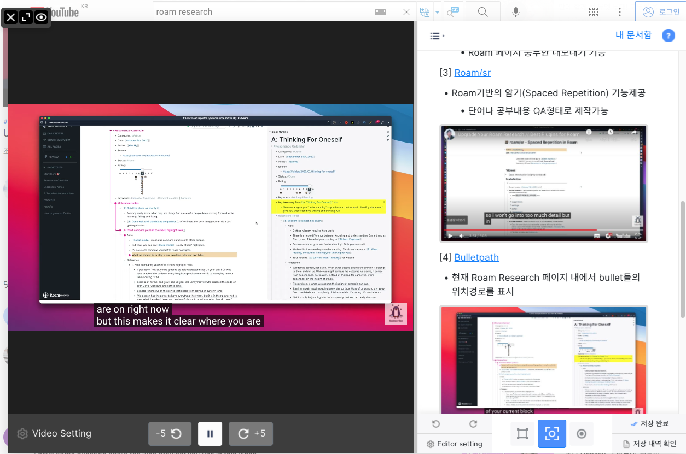Toggle the eye visibility icon

[x=42, y=17]
